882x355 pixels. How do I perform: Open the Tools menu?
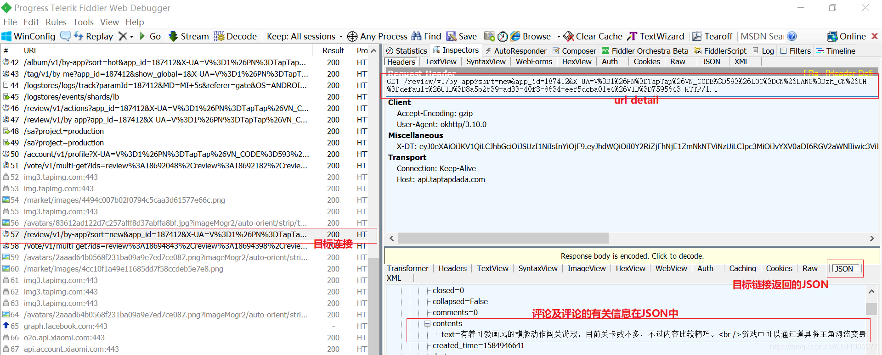(x=83, y=22)
